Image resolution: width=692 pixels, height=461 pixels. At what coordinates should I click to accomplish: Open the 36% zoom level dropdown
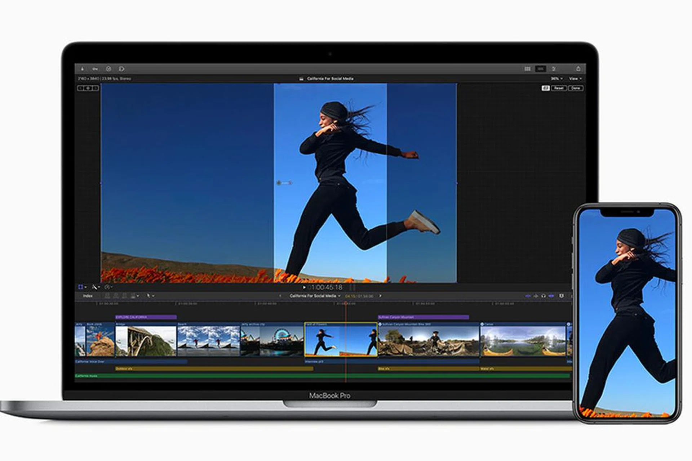[556, 78]
